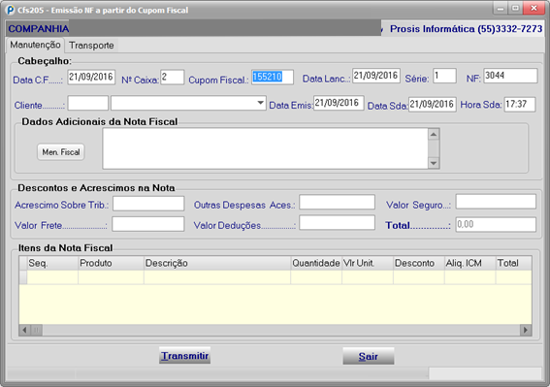
Task: Click the application icon in title bar
Action: point(11,10)
